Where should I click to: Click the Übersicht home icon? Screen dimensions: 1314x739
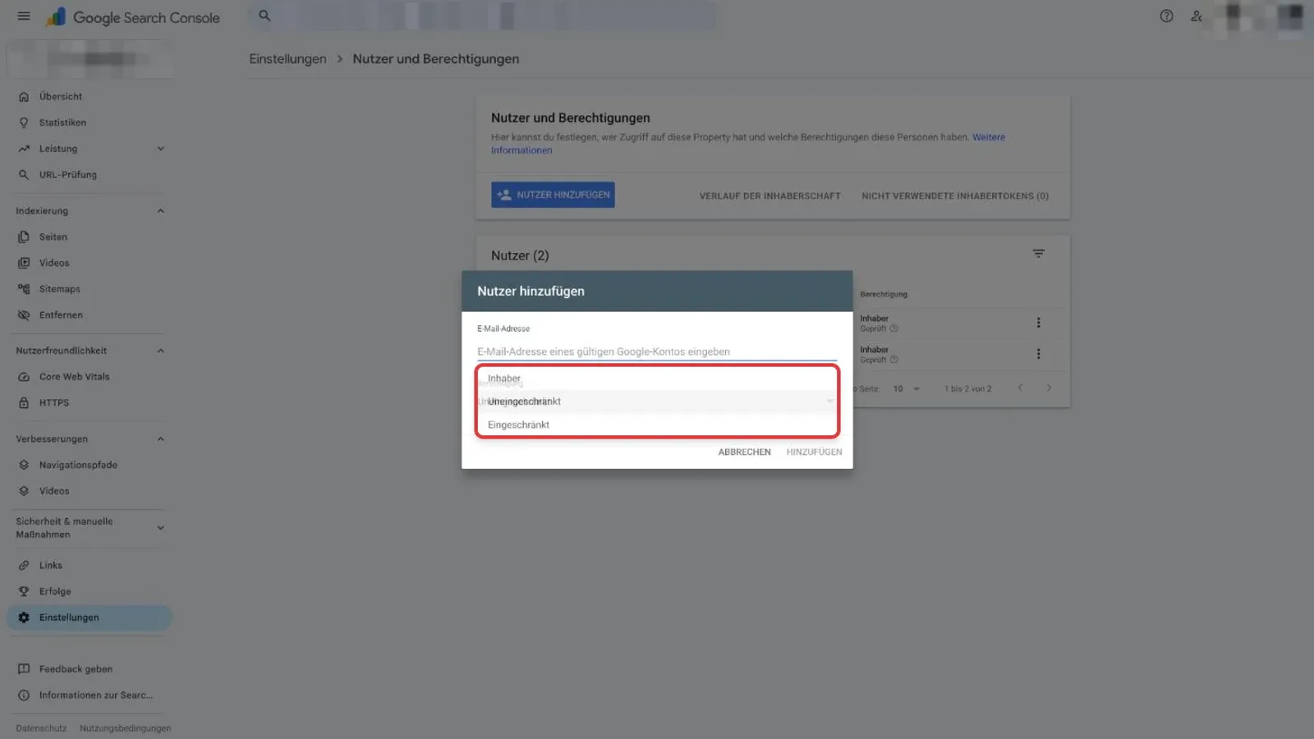[x=24, y=97]
